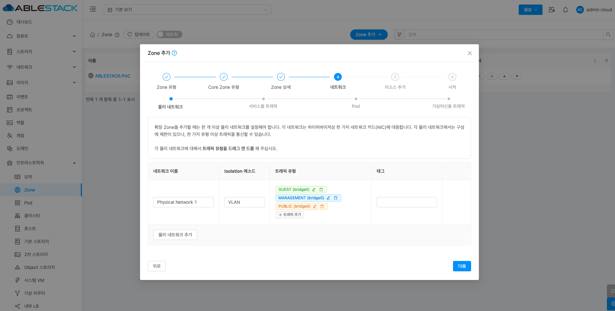Go to home via breadcrumb house icon
Viewport: 615px width, 311px height.
pyautogui.click(x=92, y=35)
